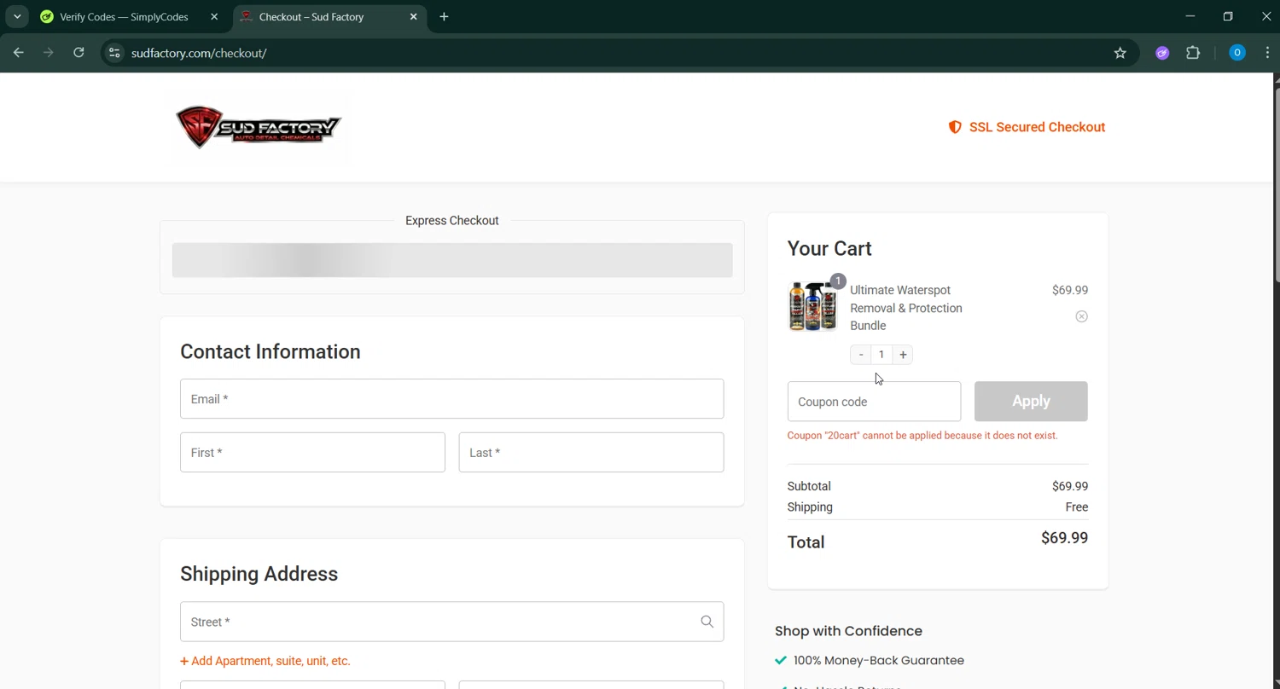This screenshot has height=689, width=1280.
Task: Open a new browser tab
Action: pyautogui.click(x=444, y=16)
